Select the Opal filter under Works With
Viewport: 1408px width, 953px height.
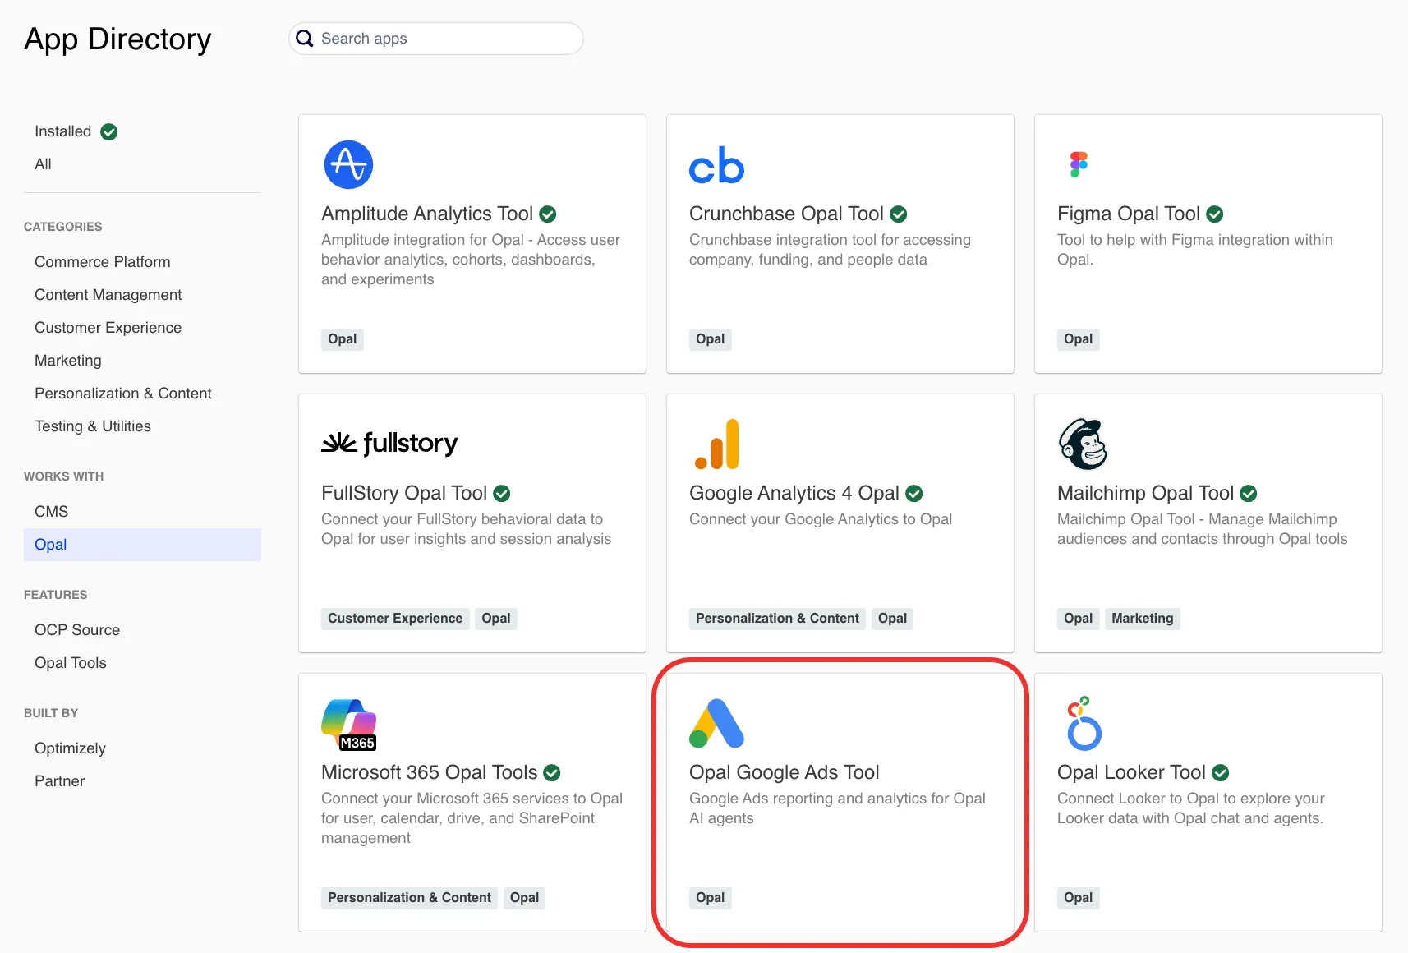click(142, 545)
